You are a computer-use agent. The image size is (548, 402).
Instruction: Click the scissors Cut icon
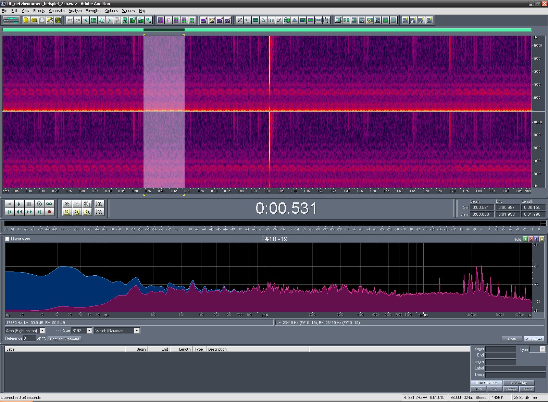pyautogui.click(x=109, y=21)
